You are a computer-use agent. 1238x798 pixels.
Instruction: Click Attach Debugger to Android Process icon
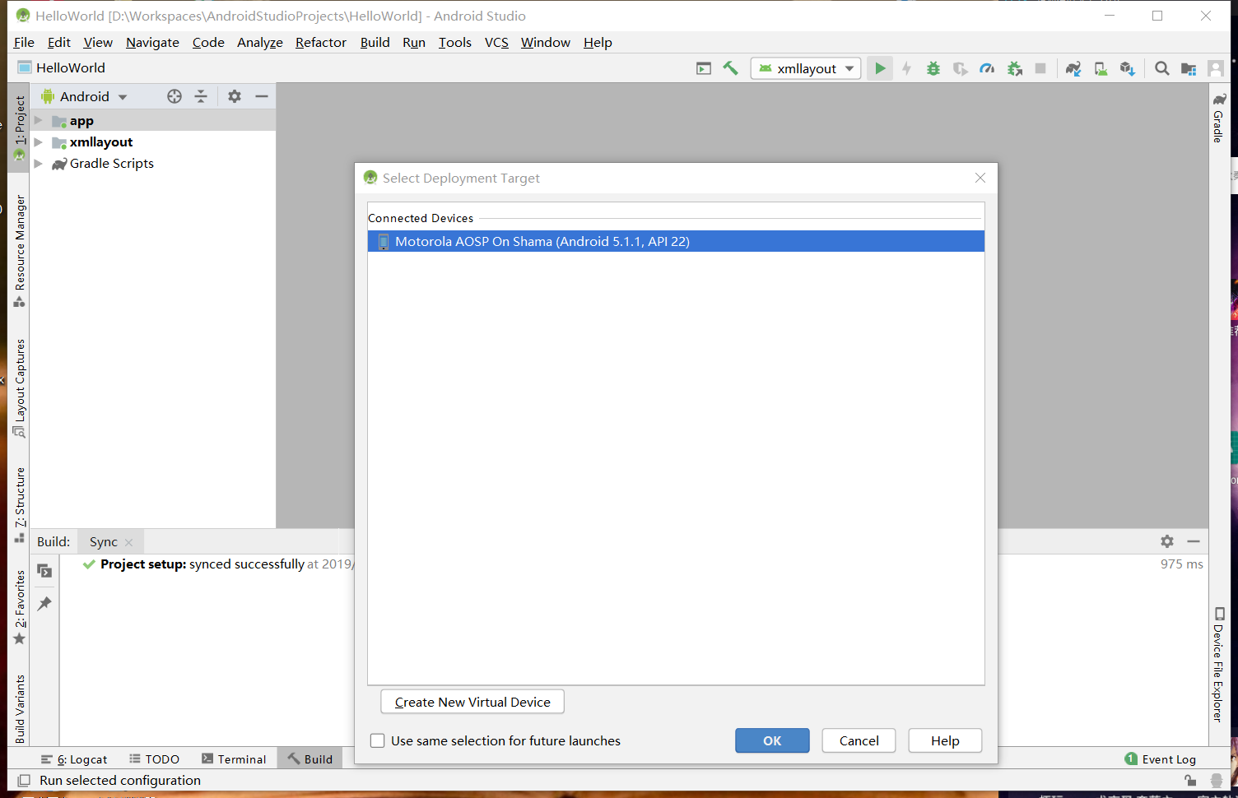tap(1015, 68)
